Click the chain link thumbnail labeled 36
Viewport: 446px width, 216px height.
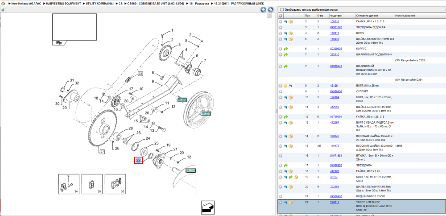coord(115,184)
